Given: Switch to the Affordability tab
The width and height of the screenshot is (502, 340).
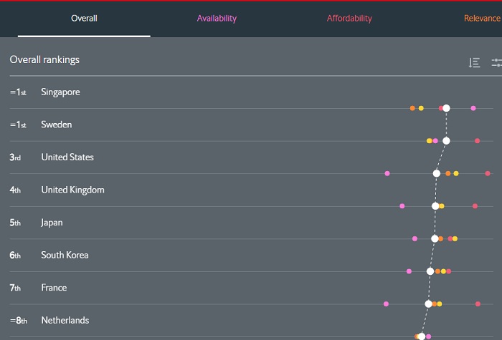Looking at the screenshot, I should click(x=349, y=19).
